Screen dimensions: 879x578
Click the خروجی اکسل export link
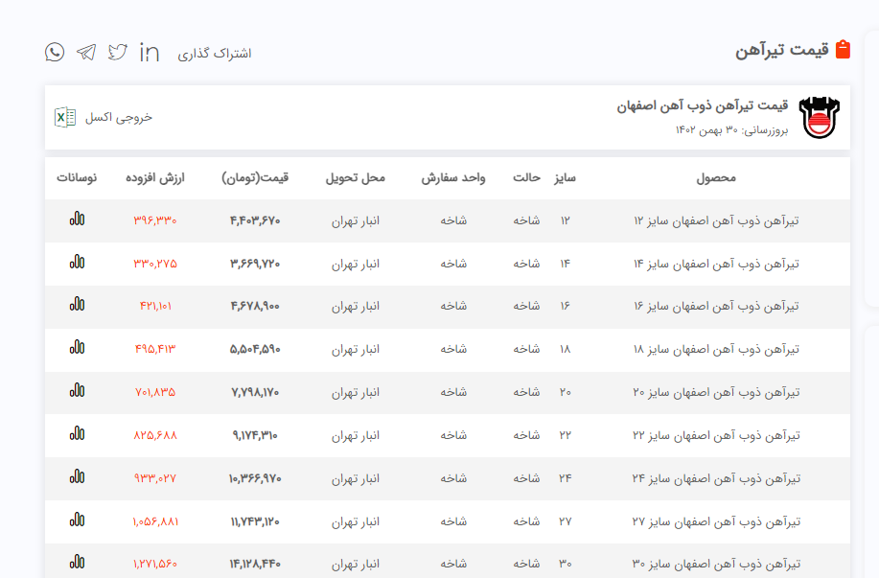tap(119, 117)
